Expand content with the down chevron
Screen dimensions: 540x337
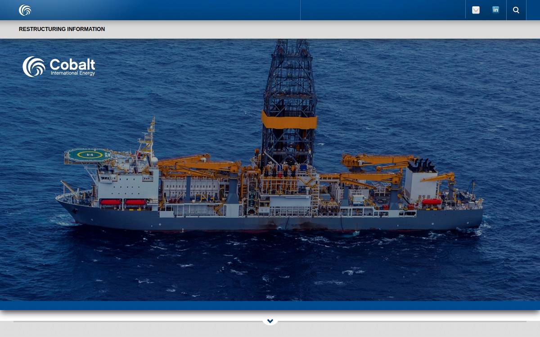pos(270,321)
